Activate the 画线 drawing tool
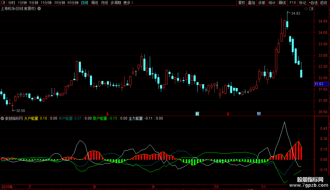 (282, 3)
